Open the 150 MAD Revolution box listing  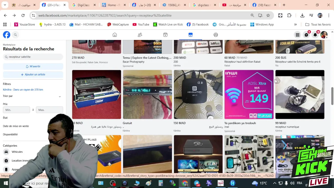click(198, 94)
